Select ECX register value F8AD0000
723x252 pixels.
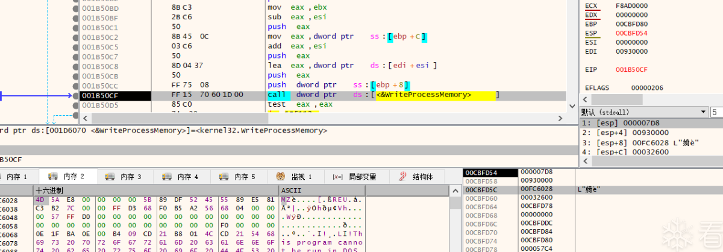(x=631, y=5)
